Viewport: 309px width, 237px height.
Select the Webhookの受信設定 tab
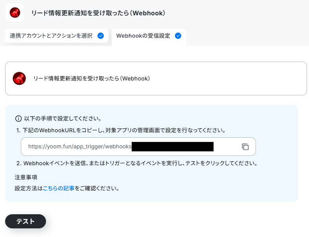tap(149, 37)
